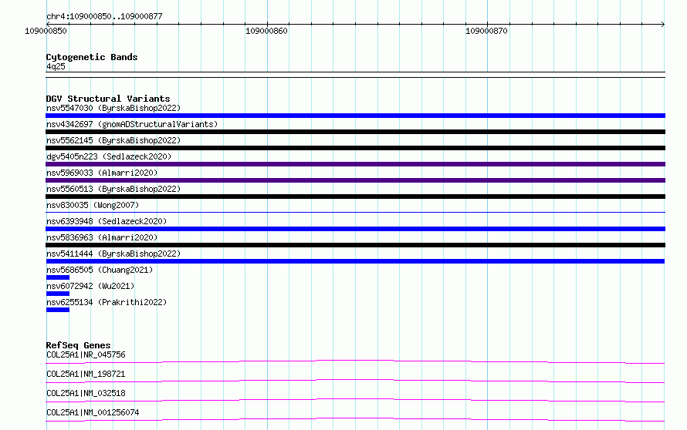Image resolution: width=687 pixels, height=430 pixels.
Task: Open variant nsv5836963 (Almarri2020)
Action: click(x=102, y=237)
